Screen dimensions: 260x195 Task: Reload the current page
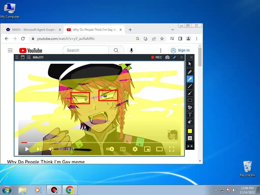point(23,39)
